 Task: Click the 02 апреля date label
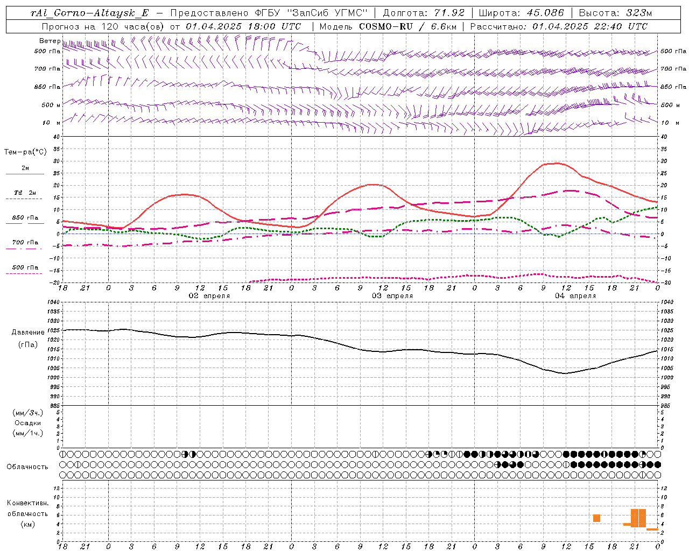209,296
